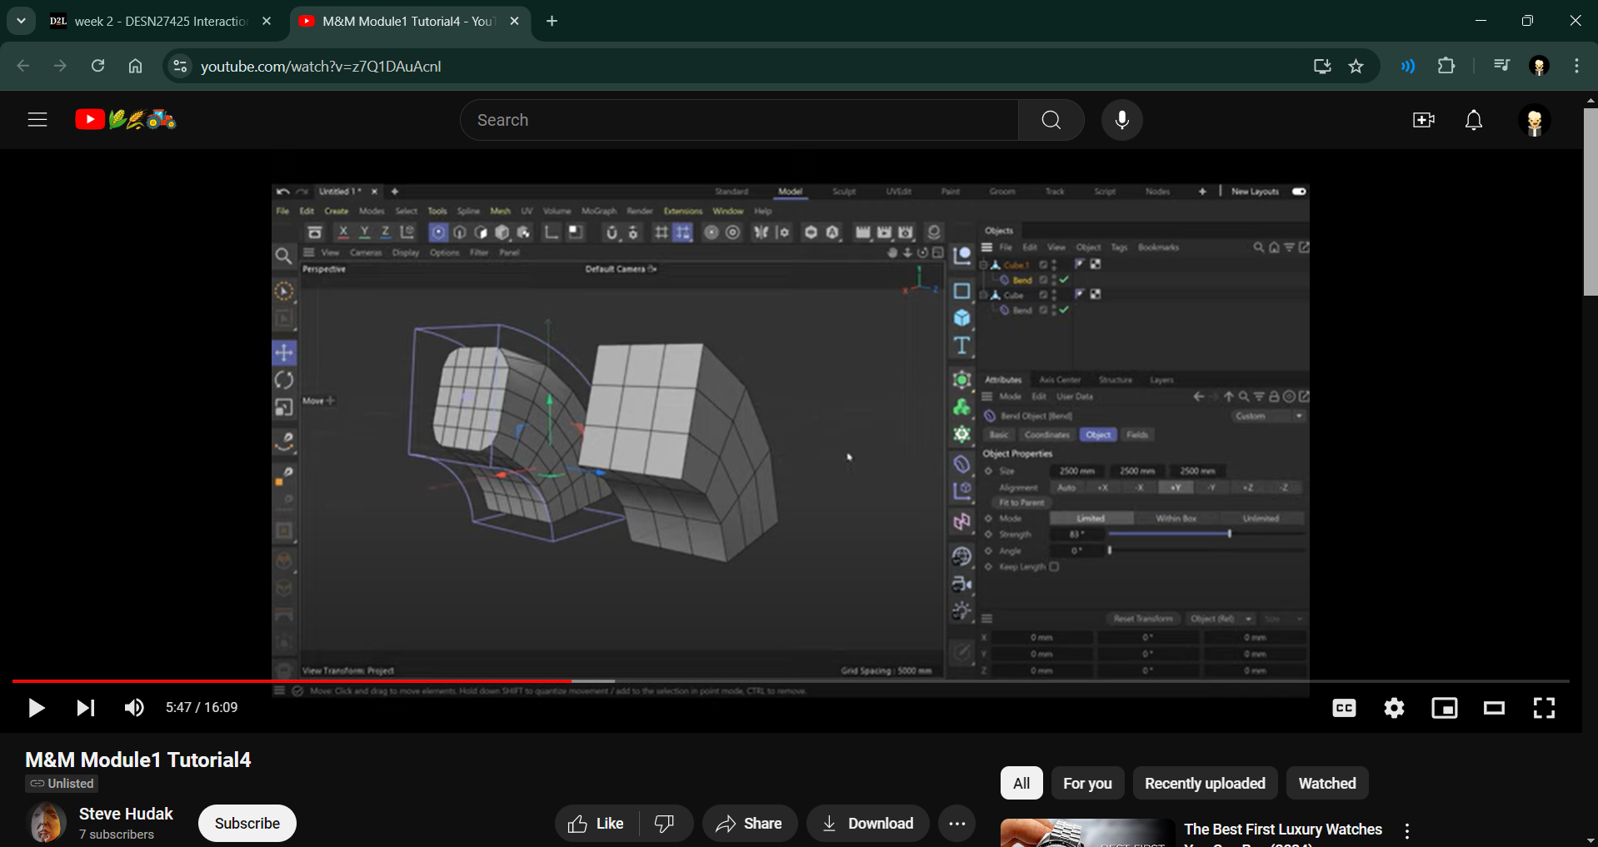Viewport: 1598px width, 847px height.
Task: Open the search icon in the Objects panel
Action: (x=1258, y=247)
